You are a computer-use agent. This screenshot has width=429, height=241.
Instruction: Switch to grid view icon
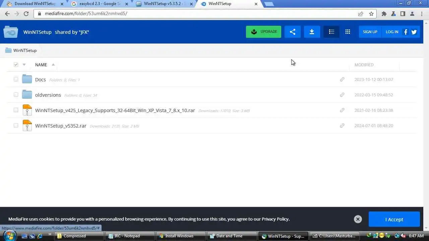(x=348, y=32)
